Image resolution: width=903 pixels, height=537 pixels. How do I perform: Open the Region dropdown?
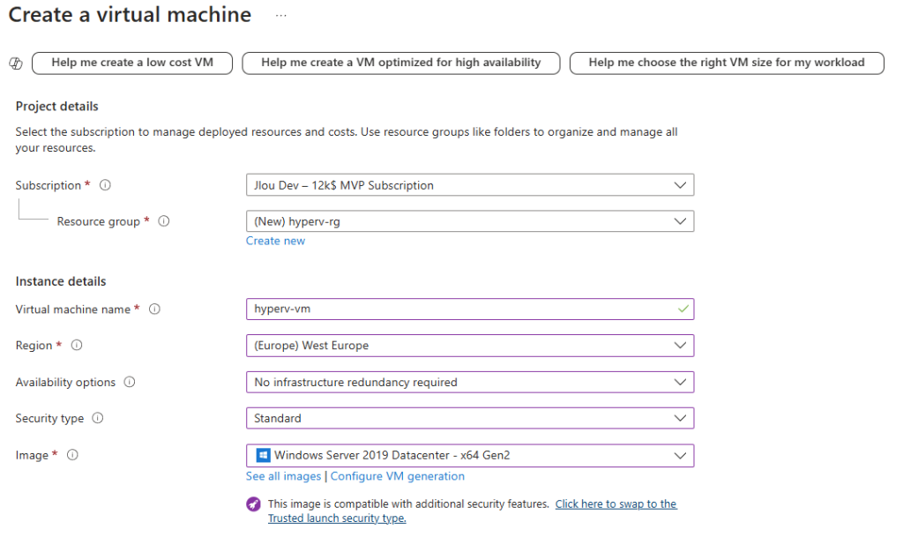pyautogui.click(x=470, y=346)
